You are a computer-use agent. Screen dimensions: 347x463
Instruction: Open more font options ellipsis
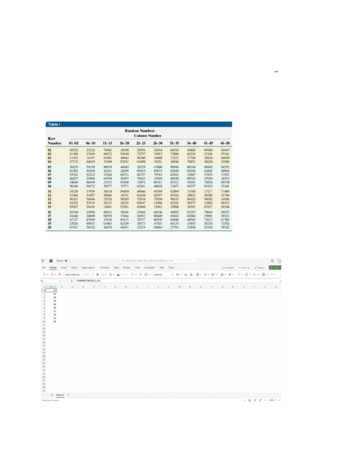click(126, 274)
